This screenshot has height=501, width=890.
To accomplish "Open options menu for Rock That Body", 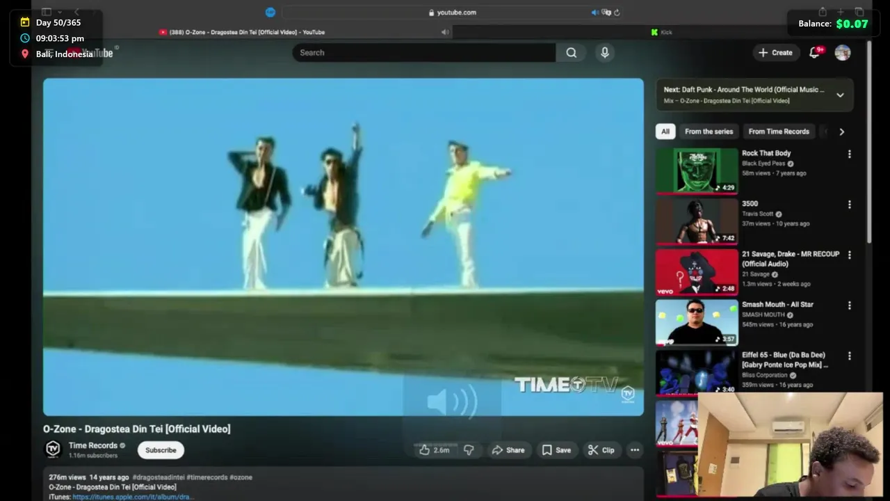I will click(849, 154).
